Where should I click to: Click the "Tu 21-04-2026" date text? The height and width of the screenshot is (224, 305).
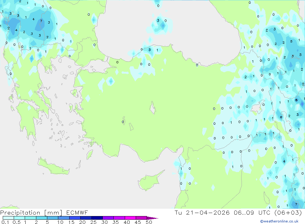click(x=202, y=213)
